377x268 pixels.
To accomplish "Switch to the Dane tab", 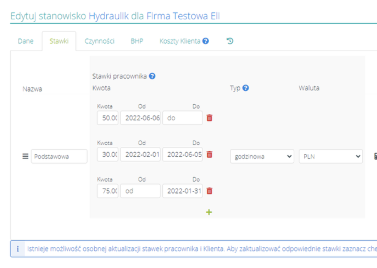I will [25, 41].
